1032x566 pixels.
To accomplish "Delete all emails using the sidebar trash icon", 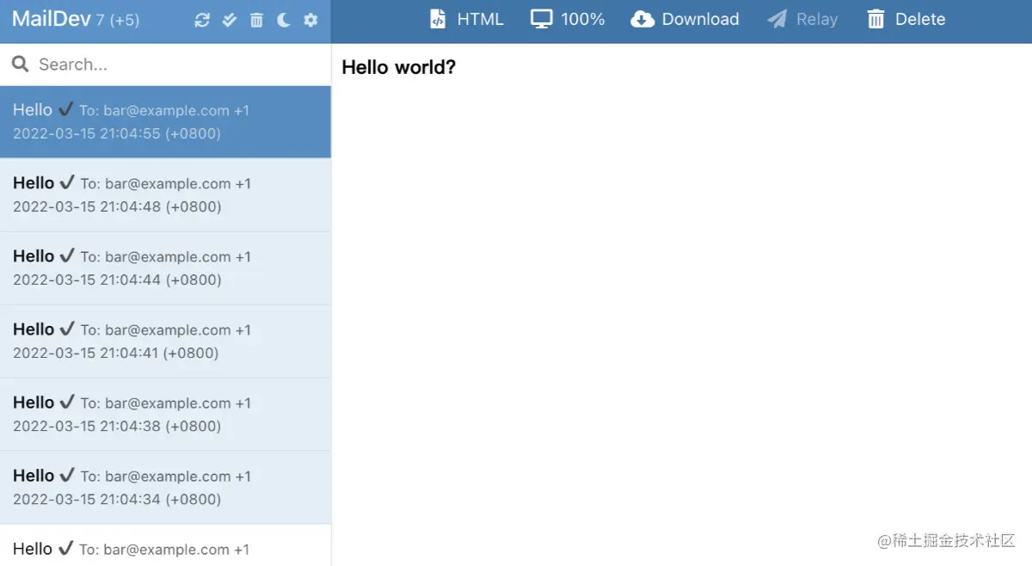I will pyautogui.click(x=256, y=20).
